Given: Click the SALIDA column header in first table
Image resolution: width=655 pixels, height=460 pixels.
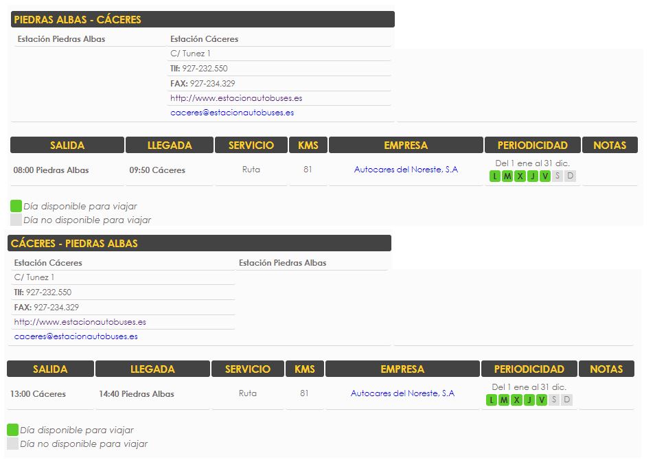Looking at the screenshot, I should [67, 145].
